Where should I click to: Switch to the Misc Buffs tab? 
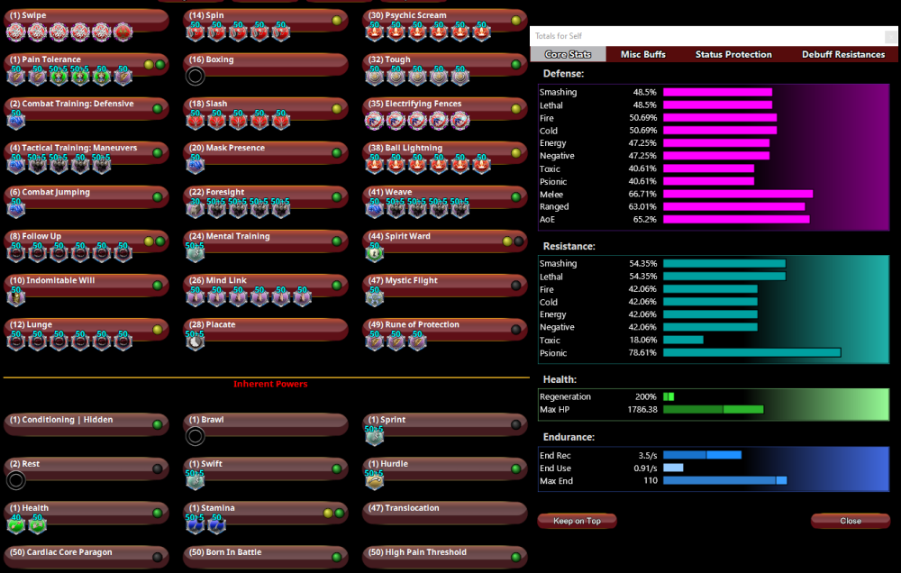click(643, 55)
